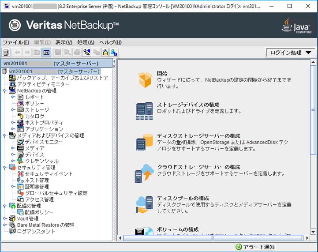Click the 開始 wizard box icon

[x=144, y=79]
